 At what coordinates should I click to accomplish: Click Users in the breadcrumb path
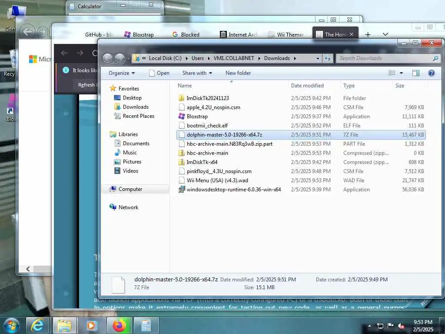[198, 58]
